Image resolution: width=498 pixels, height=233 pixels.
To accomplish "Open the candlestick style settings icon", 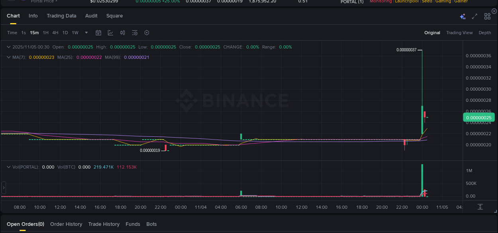I will (123, 33).
